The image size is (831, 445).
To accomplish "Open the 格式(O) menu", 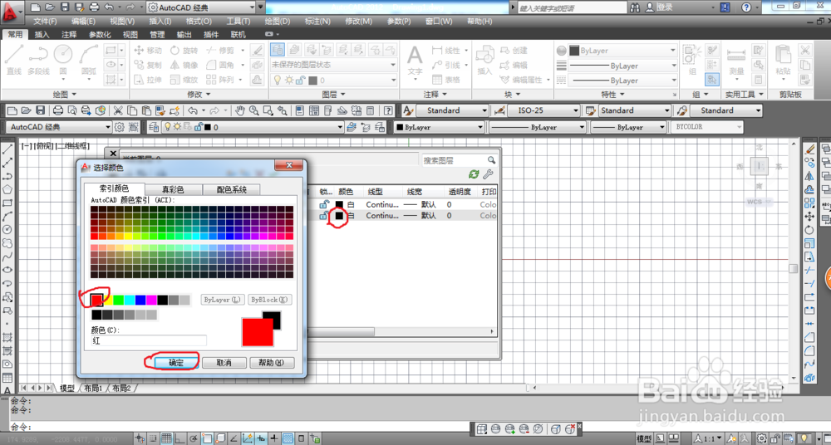I will coord(199,22).
